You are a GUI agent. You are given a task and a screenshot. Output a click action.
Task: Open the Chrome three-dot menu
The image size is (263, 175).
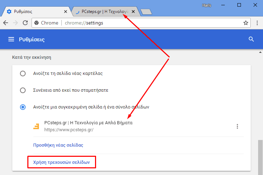click(x=257, y=23)
